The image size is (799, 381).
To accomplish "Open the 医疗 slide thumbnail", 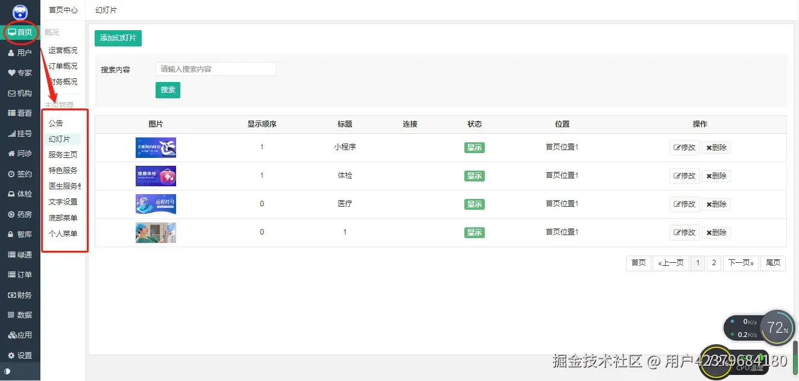I will pyautogui.click(x=156, y=204).
